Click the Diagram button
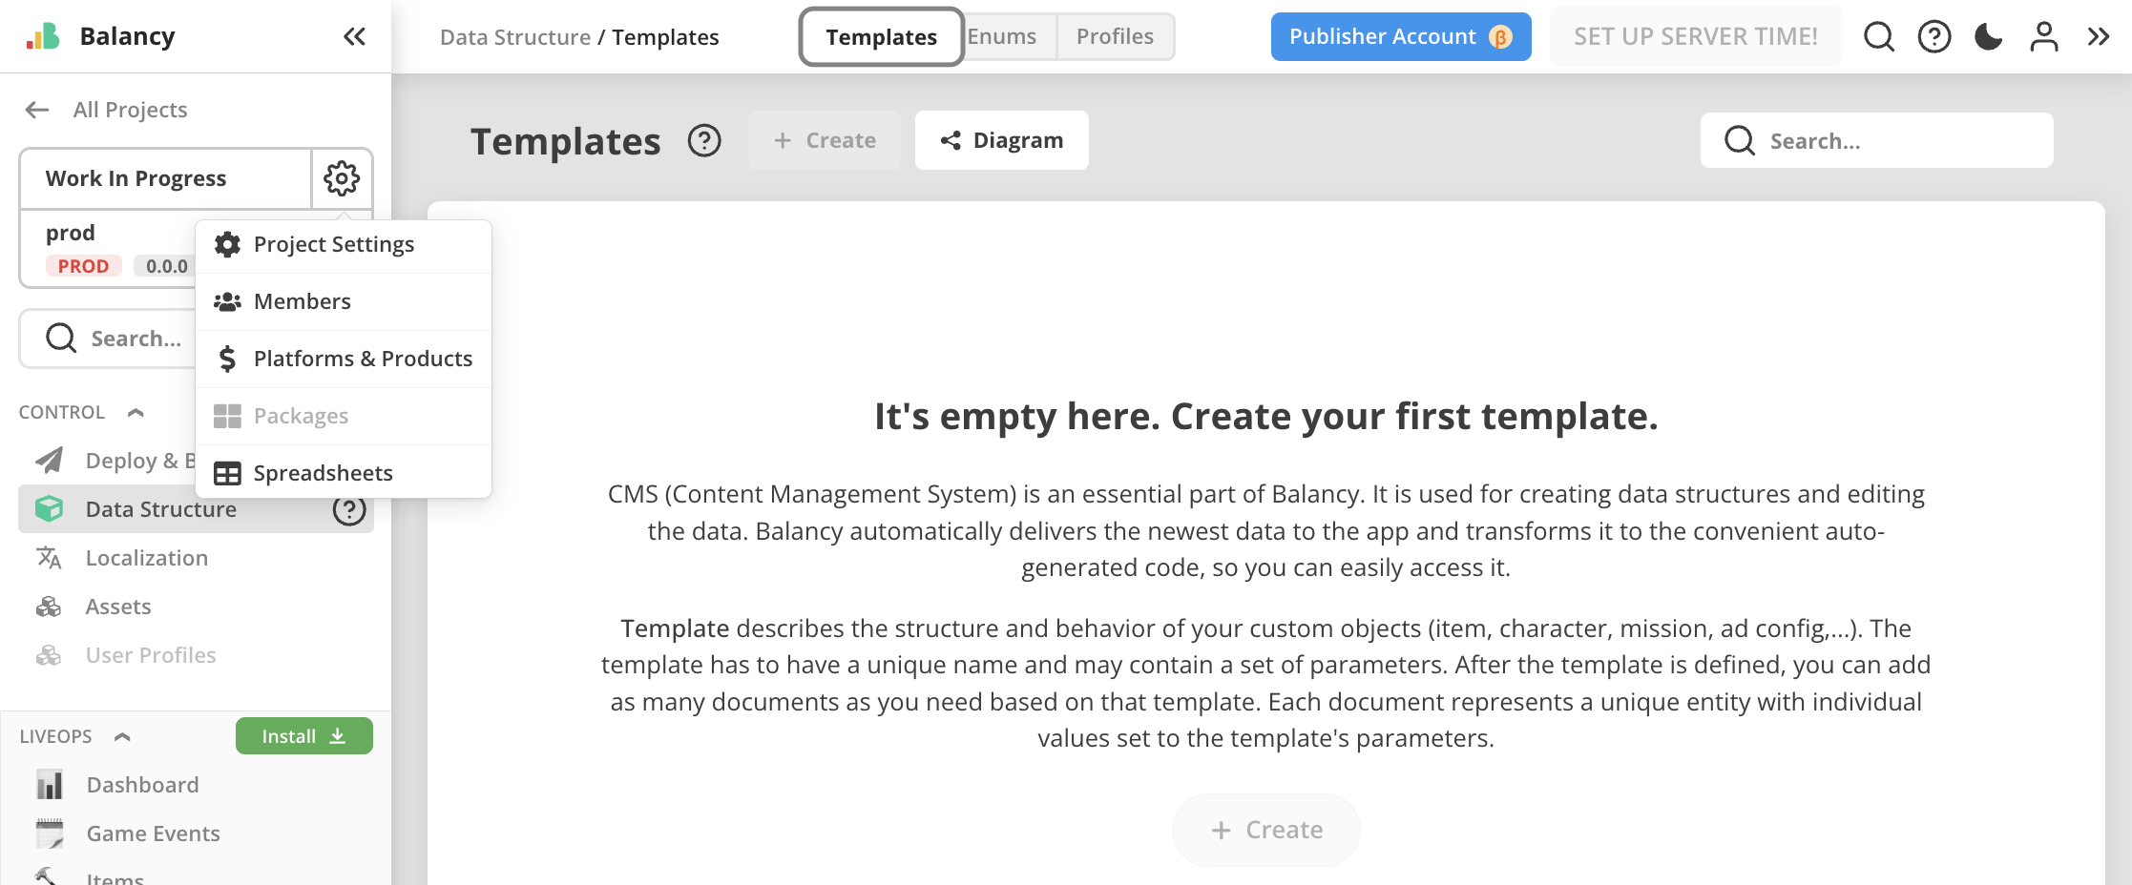 tap(1001, 141)
